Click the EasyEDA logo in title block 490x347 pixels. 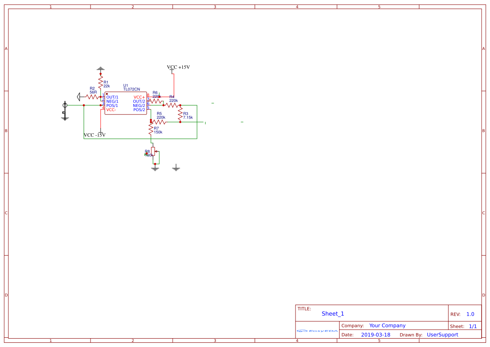316,331
